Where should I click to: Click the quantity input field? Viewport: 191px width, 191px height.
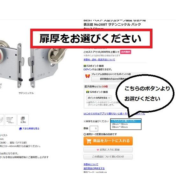94,129
